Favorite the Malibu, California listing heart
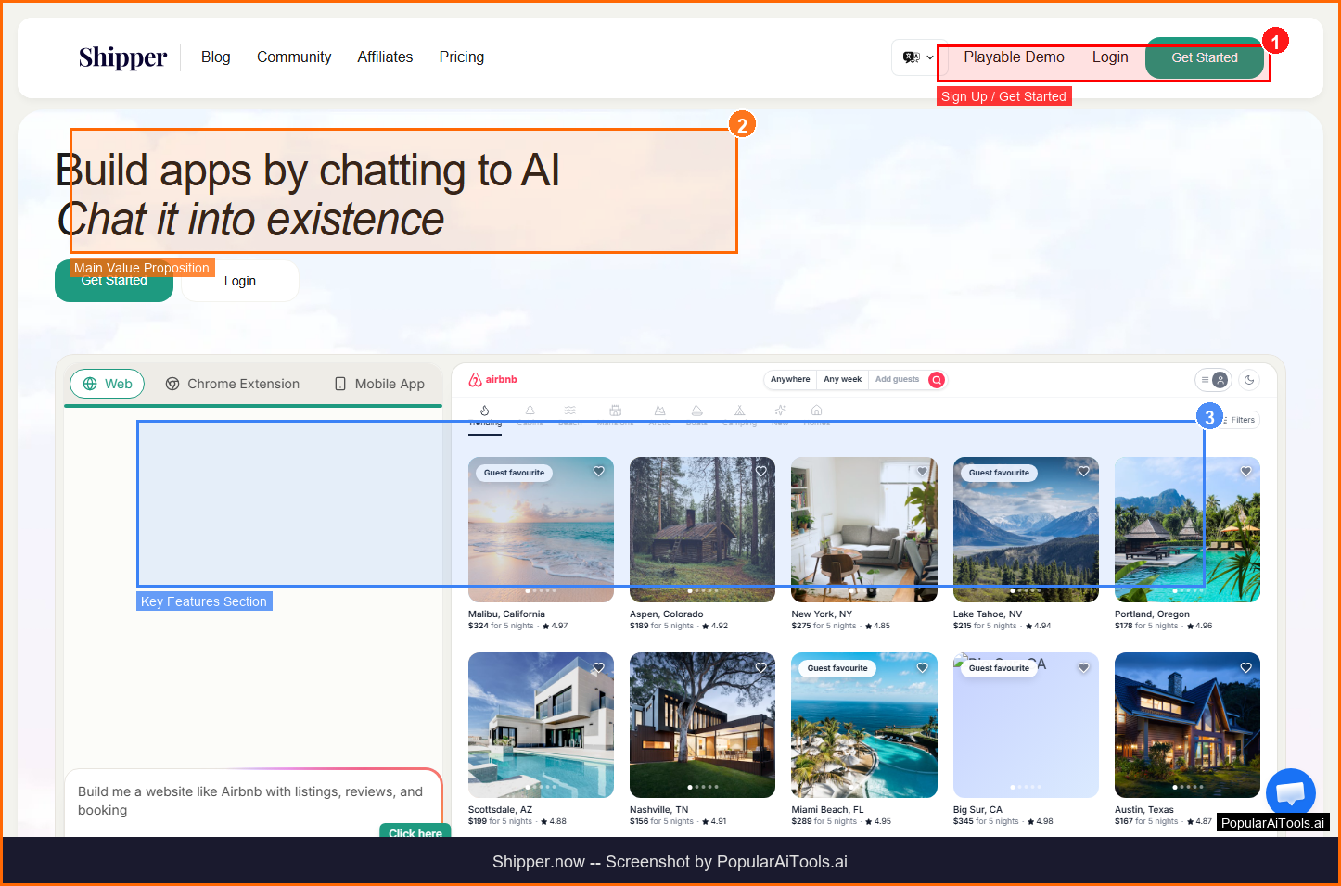 tap(599, 472)
